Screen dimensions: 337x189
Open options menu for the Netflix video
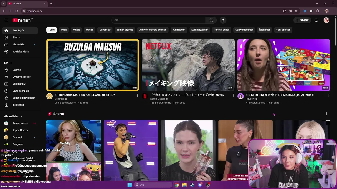(233, 95)
